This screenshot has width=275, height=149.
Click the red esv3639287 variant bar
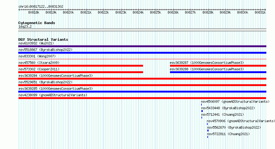pyautogui.click(x=218, y=66)
